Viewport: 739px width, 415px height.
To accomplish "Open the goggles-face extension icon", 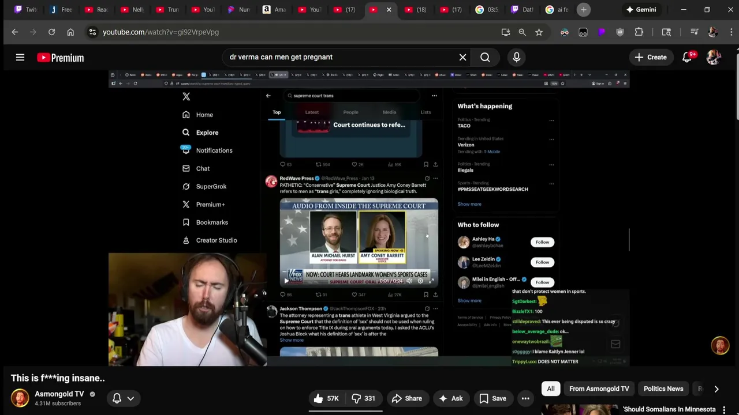I will (x=564, y=32).
